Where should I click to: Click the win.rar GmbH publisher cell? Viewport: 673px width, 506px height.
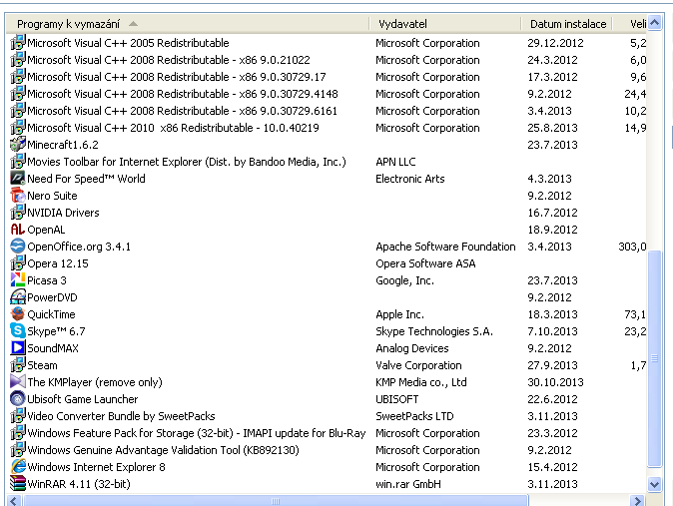click(407, 484)
